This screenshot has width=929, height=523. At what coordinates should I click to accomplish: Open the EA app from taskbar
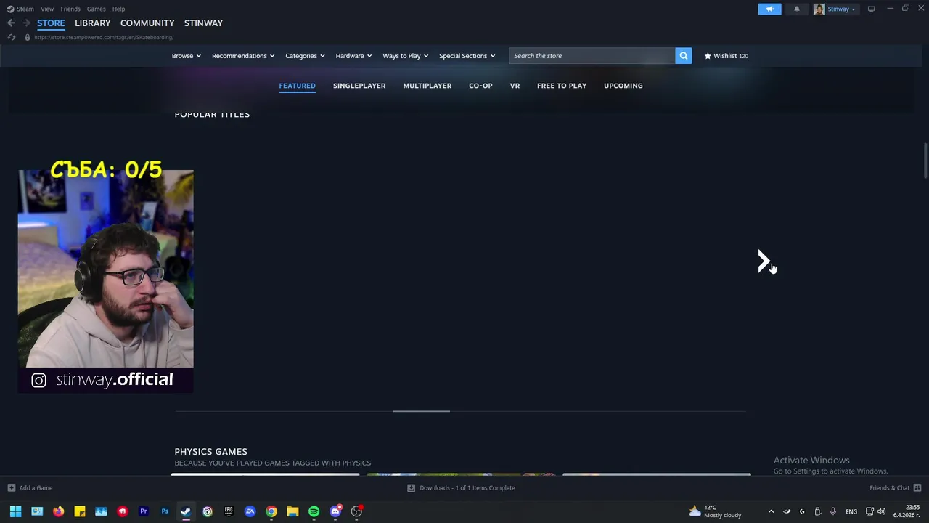(x=250, y=511)
